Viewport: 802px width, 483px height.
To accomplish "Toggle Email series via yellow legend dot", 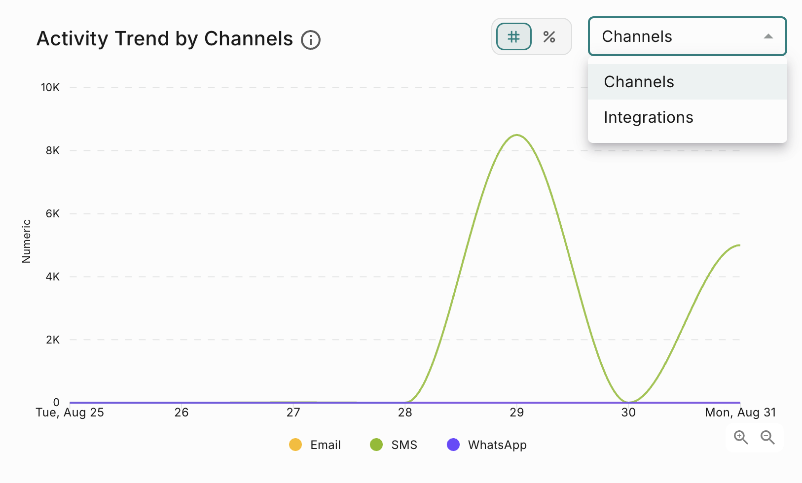I will coord(295,445).
